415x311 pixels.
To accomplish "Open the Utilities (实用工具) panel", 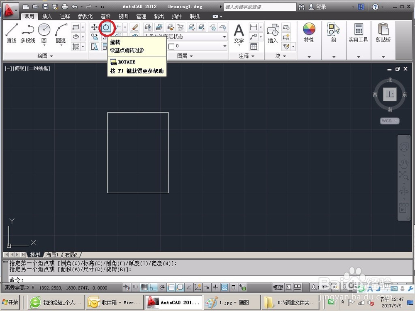I will point(359,40).
